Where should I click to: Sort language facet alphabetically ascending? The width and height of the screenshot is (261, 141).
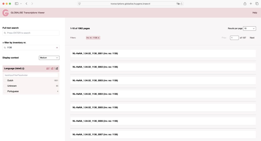tap(47, 68)
